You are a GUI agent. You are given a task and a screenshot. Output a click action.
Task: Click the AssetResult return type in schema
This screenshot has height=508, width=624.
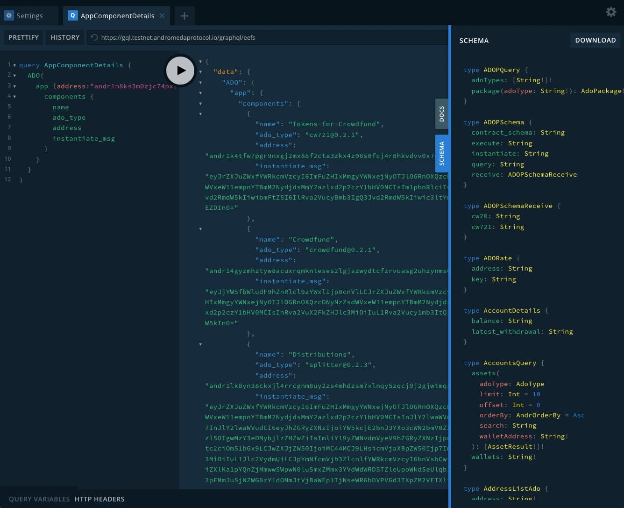[x=510, y=446]
